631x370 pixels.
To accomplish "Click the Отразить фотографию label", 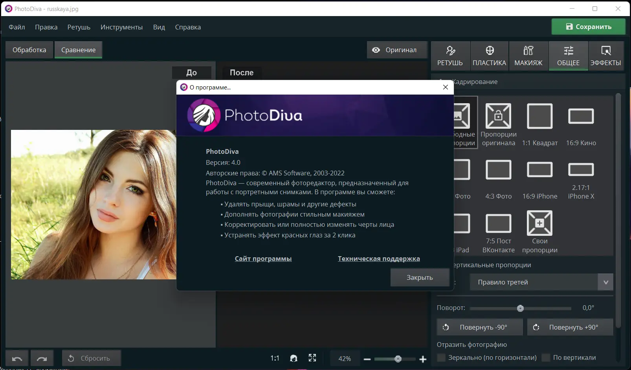I will point(472,344).
